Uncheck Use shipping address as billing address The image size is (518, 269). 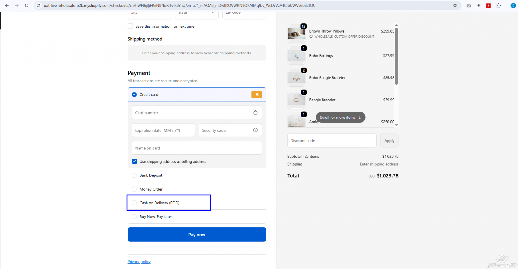[135, 161]
